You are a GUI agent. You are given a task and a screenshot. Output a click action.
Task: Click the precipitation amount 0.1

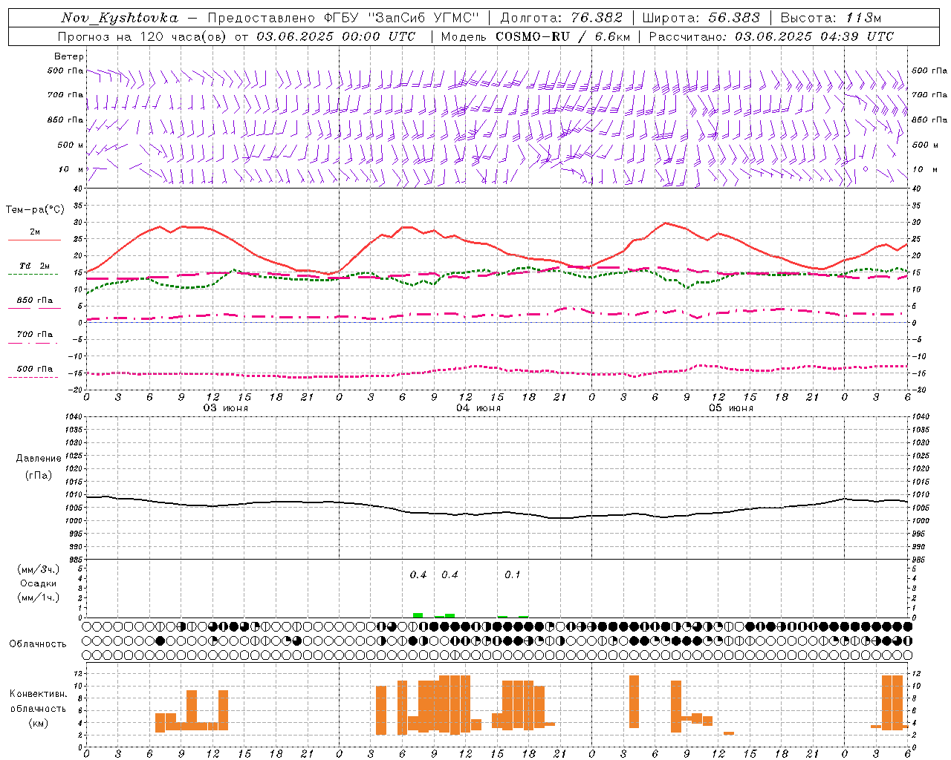513,574
